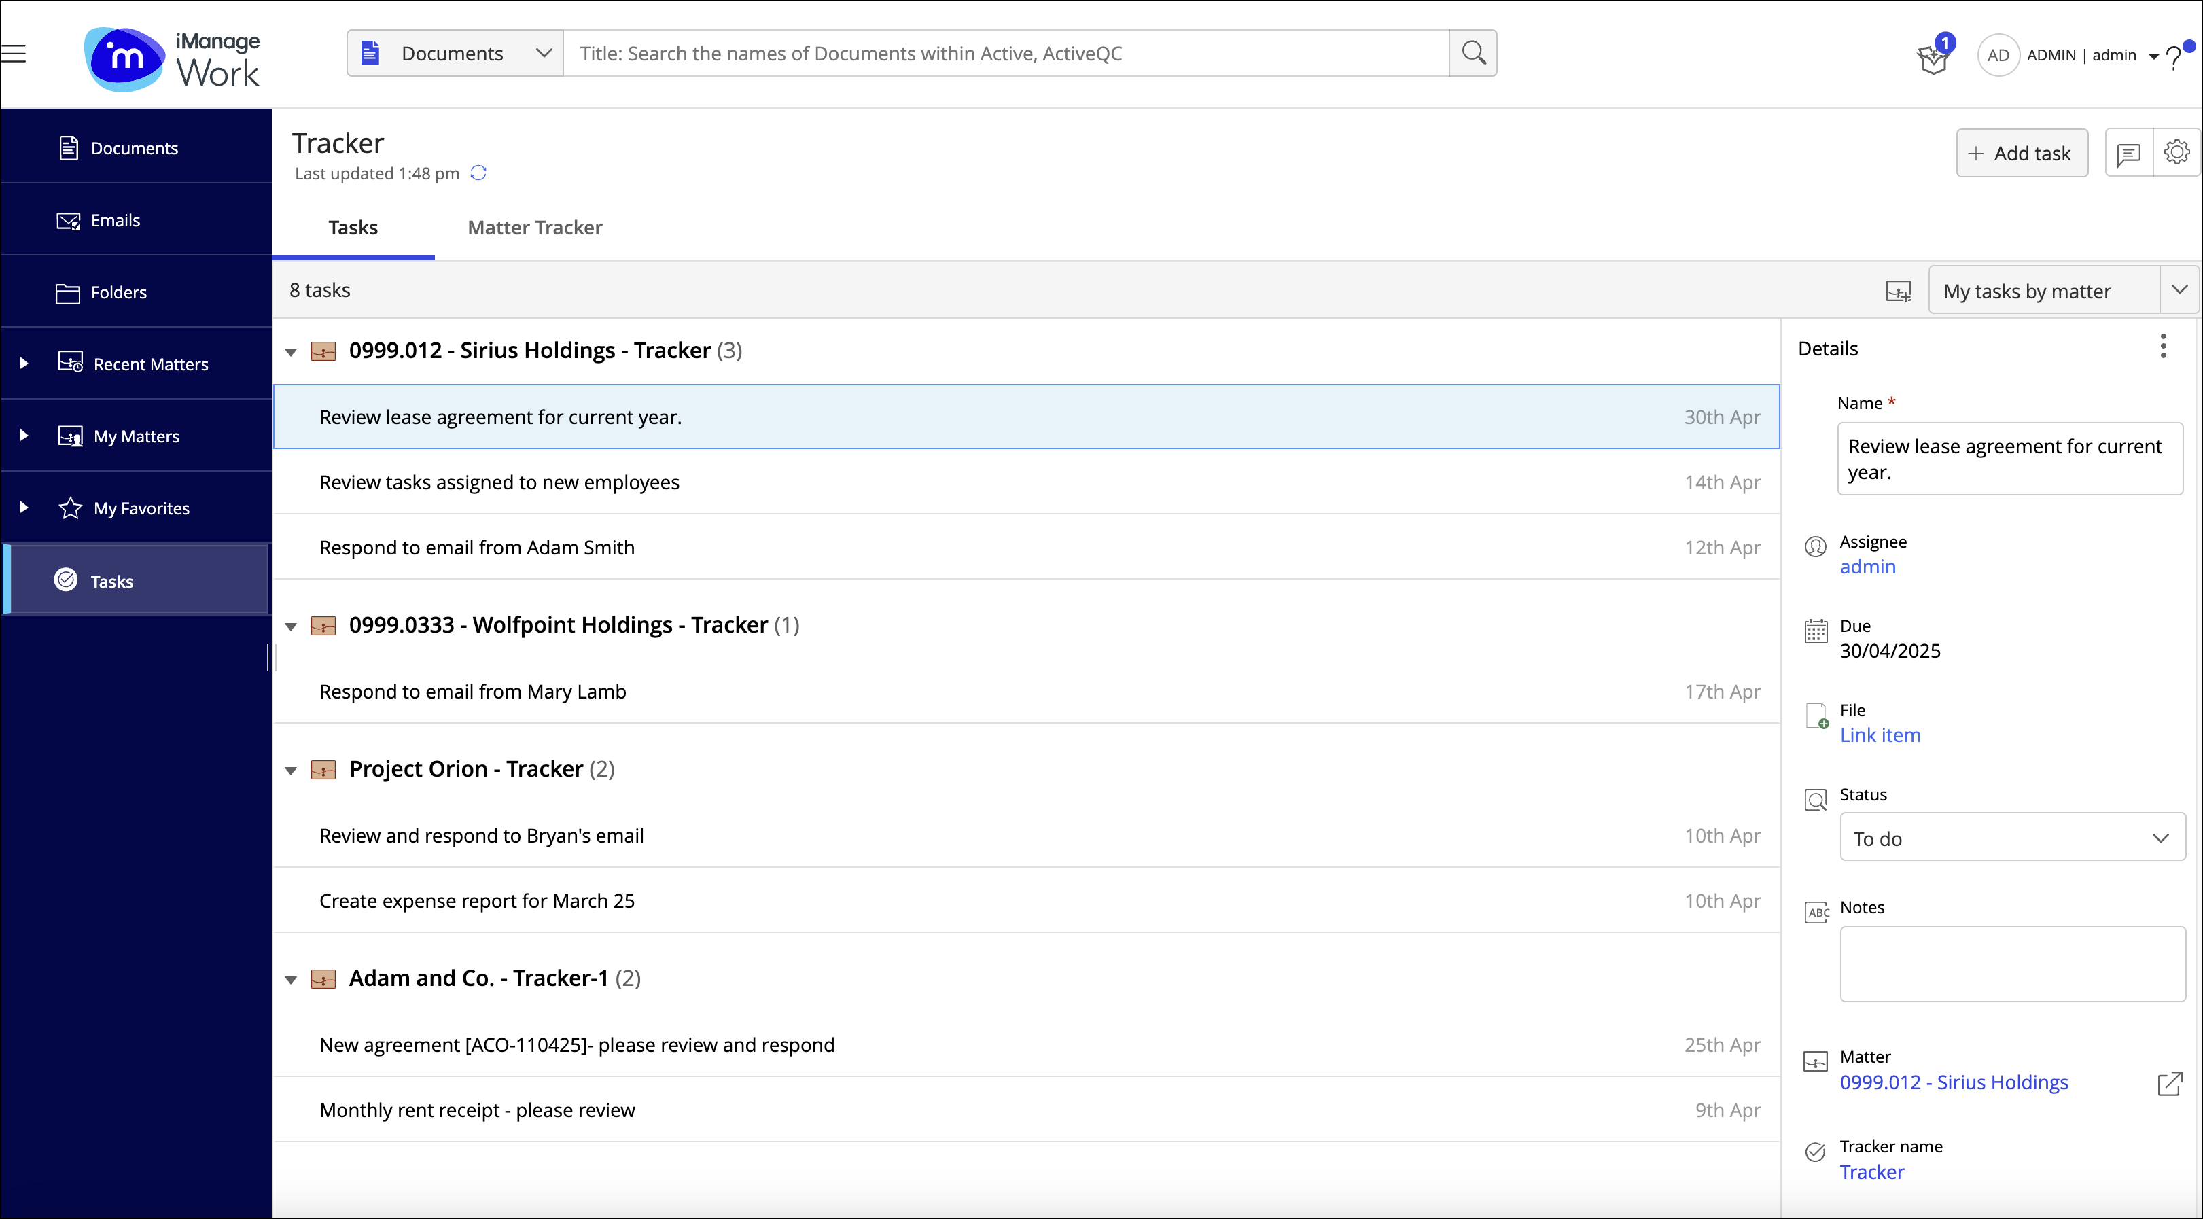
Task: Open Tracker settings gear icon
Action: click(x=2176, y=153)
